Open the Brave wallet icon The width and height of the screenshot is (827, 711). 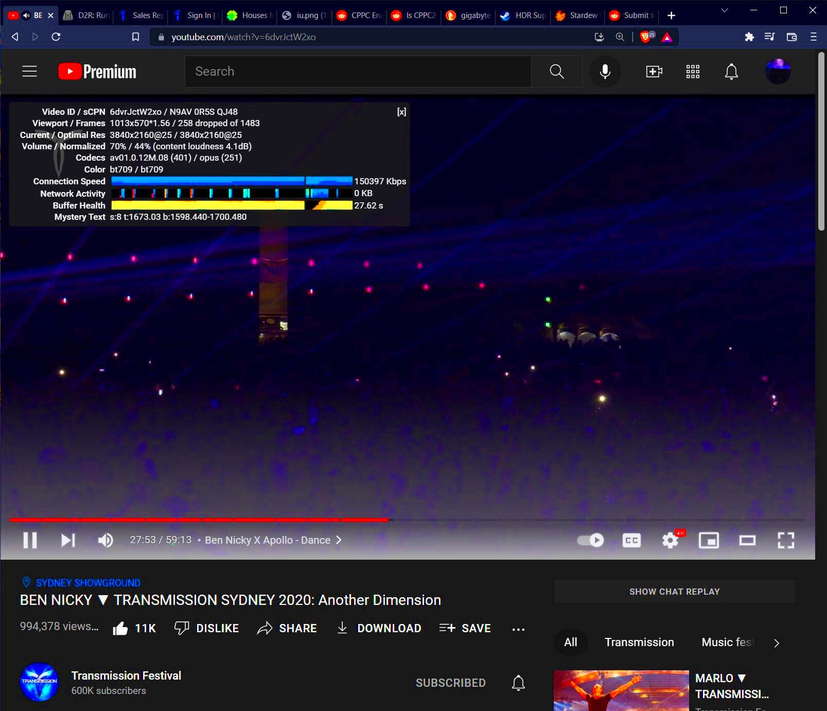(x=791, y=37)
